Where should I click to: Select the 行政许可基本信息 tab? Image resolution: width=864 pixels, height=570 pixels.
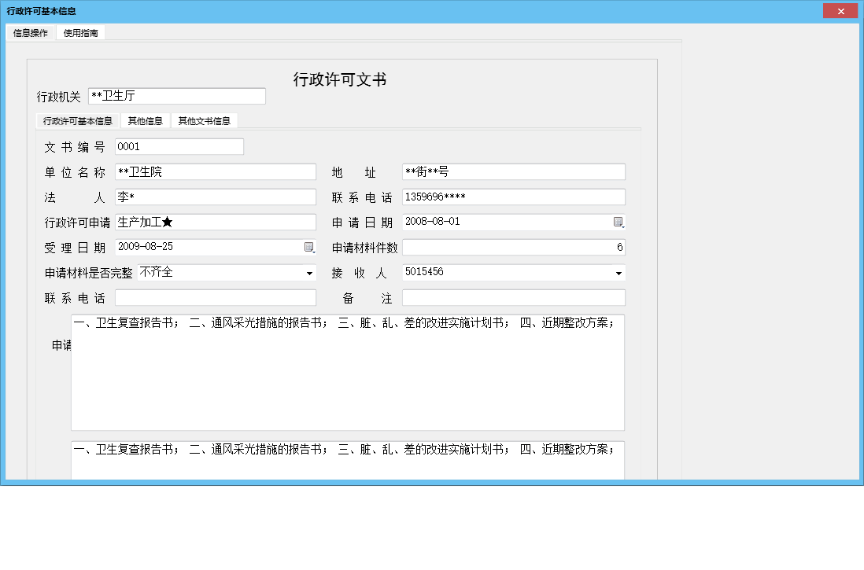76,120
